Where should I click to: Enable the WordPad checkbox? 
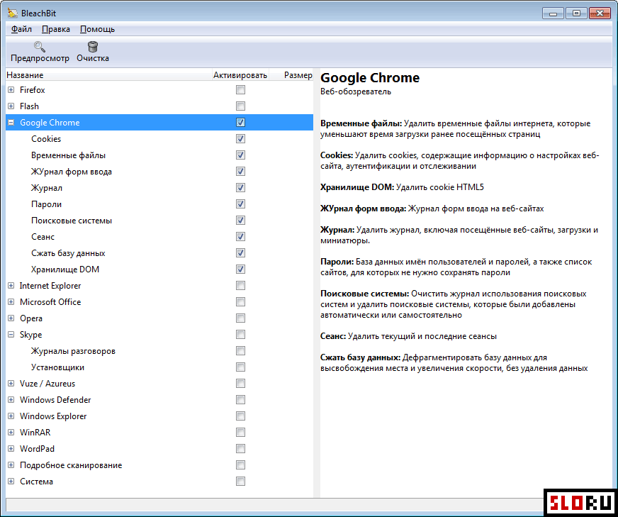point(240,448)
